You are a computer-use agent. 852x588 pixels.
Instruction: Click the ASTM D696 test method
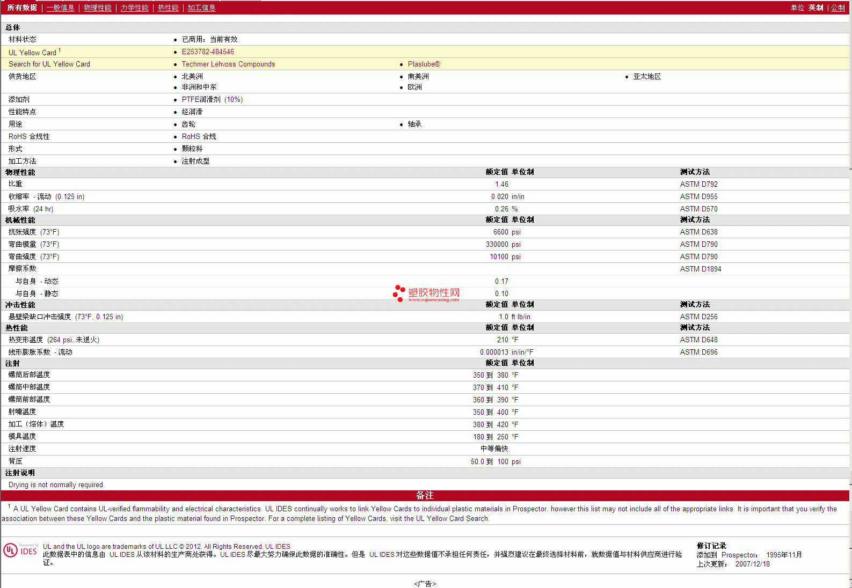coord(698,352)
